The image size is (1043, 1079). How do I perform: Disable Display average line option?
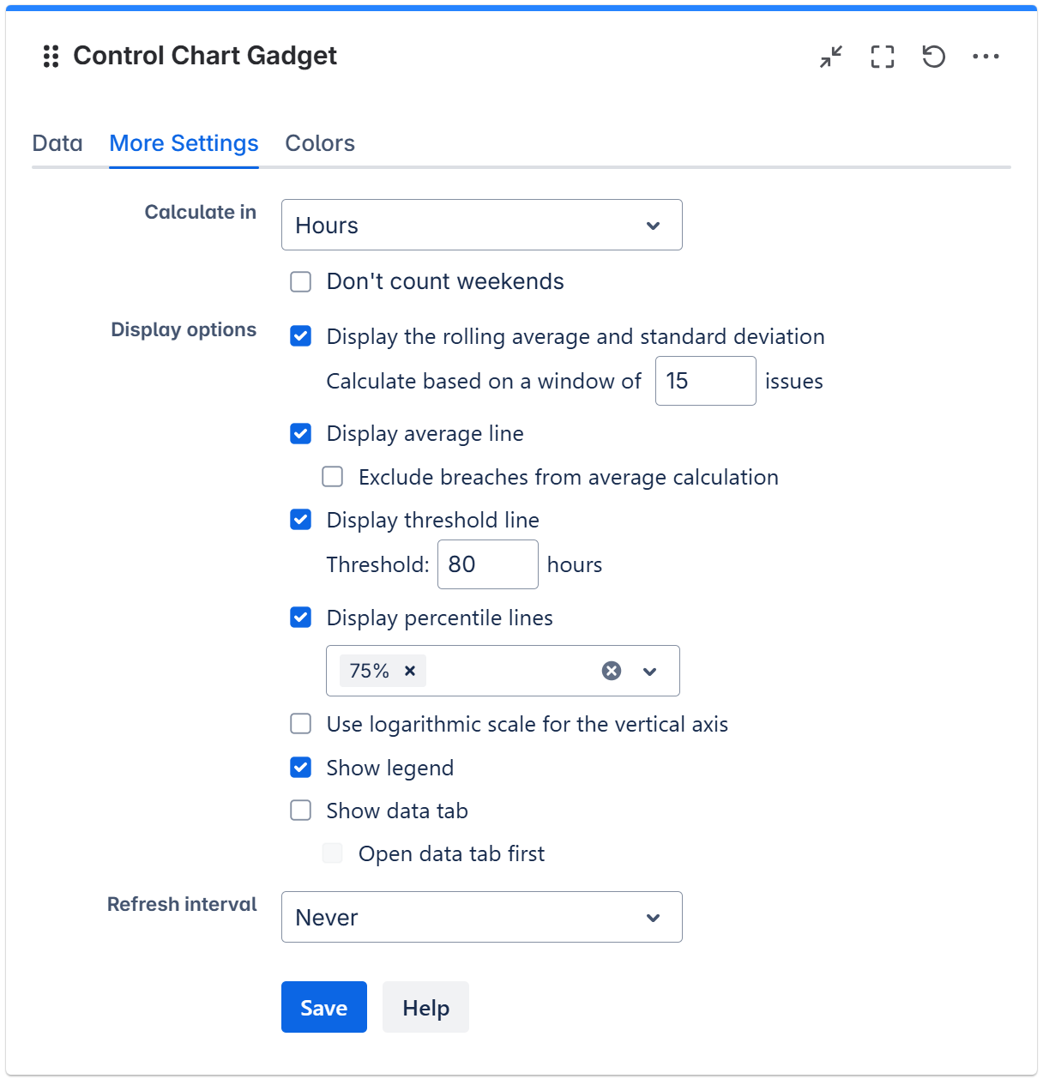[301, 434]
